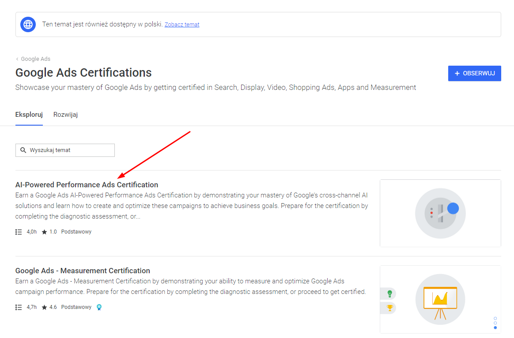The image size is (514, 338).
Task: Click the Google Ads Certifications heading
Action: pos(83,73)
